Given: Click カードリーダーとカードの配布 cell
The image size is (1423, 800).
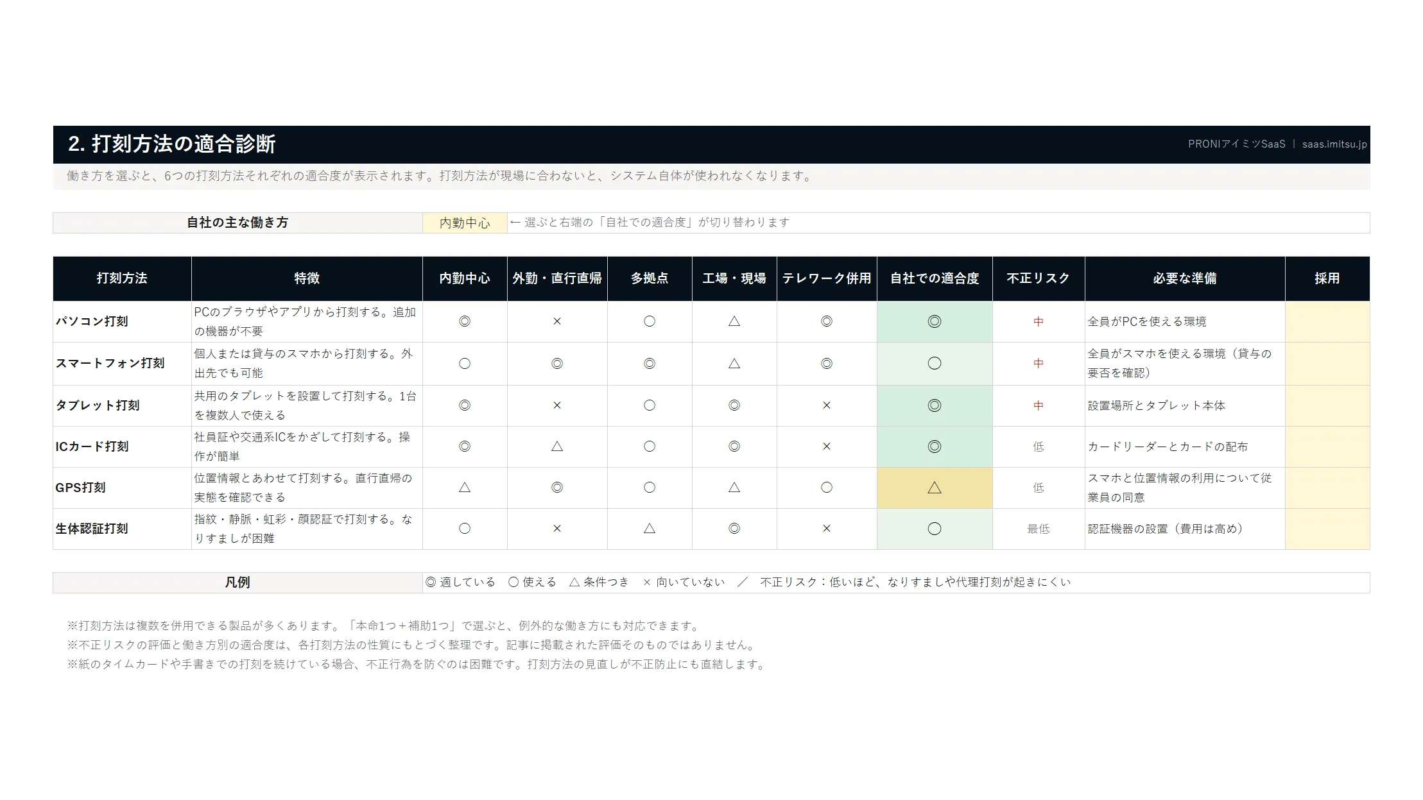Looking at the screenshot, I should pyautogui.click(x=1185, y=447).
